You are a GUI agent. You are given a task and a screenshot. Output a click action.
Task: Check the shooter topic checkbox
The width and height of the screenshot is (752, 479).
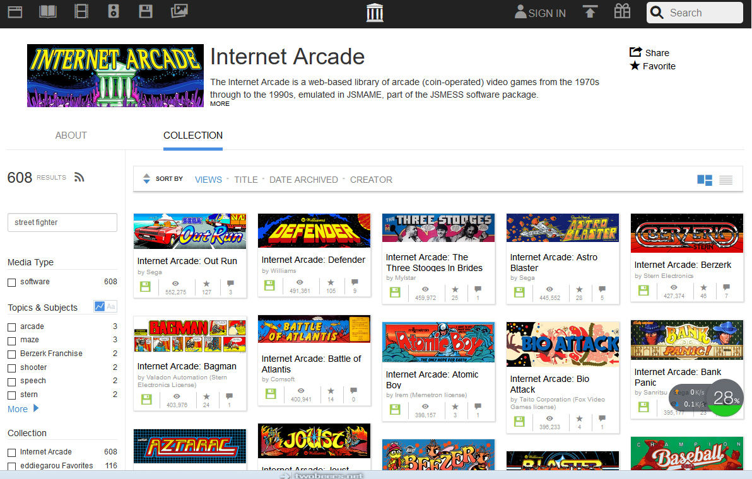click(x=12, y=368)
